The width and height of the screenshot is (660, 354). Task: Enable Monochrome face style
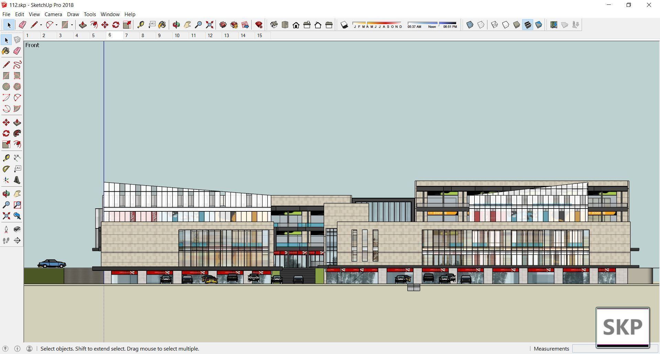(539, 25)
